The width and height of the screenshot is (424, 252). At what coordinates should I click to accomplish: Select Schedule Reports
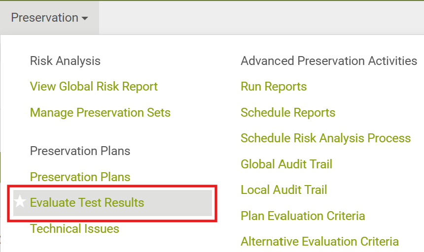tap(288, 112)
